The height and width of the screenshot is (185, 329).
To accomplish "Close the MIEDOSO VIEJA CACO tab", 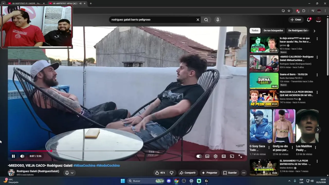I will point(85,3).
